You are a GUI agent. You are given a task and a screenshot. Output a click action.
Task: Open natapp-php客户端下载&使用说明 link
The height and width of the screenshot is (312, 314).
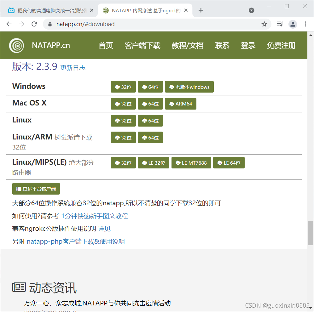(x=76, y=241)
